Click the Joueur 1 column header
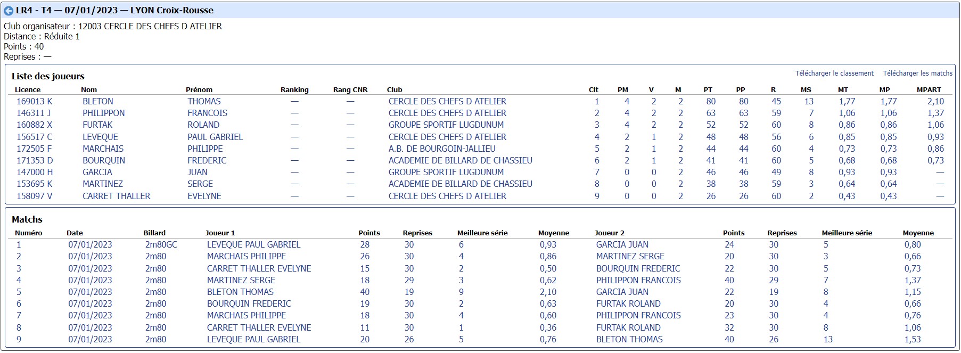961x353 pixels. tap(220, 233)
